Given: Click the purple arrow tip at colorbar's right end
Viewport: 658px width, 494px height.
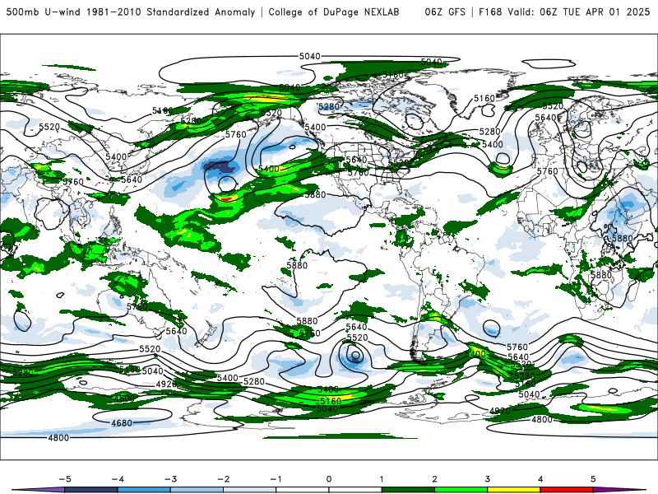Looking at the screenshot, I should pyautogui.click(x=619, y=490).
